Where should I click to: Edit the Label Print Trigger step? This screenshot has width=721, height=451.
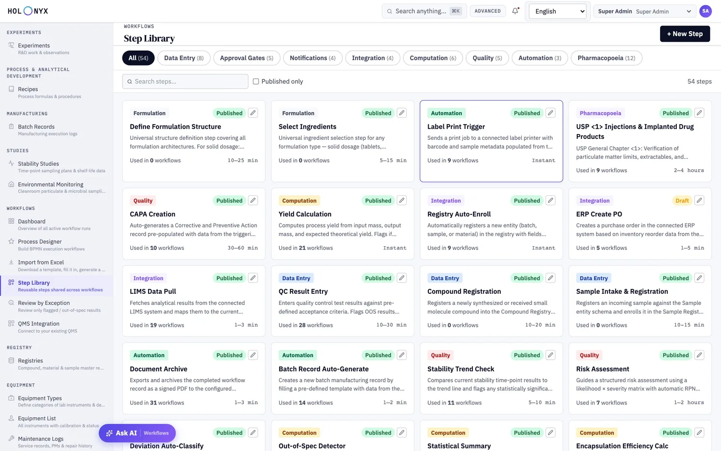pos(550,113)
